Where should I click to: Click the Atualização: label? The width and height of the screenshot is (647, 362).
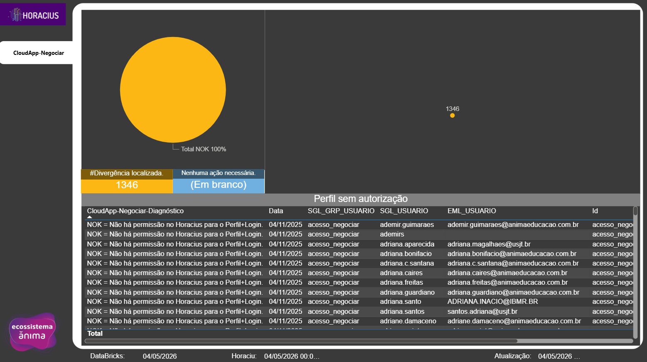pos(513,356)
